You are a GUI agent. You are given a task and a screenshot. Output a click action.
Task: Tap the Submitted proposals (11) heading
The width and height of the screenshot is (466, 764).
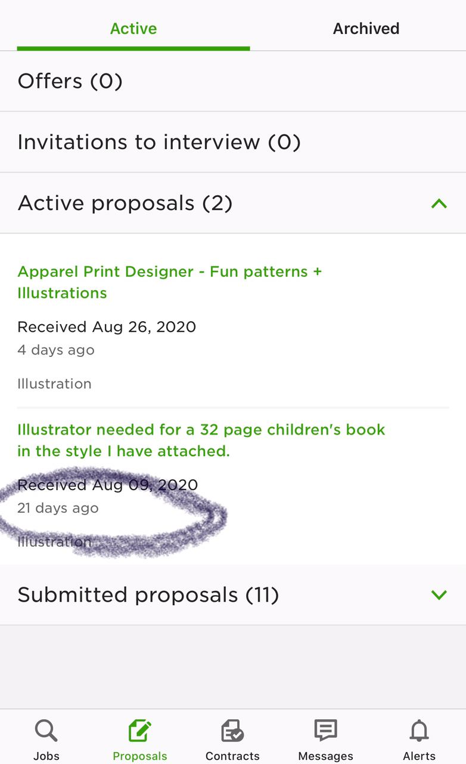pyautogui.click(x=148, y=594)
